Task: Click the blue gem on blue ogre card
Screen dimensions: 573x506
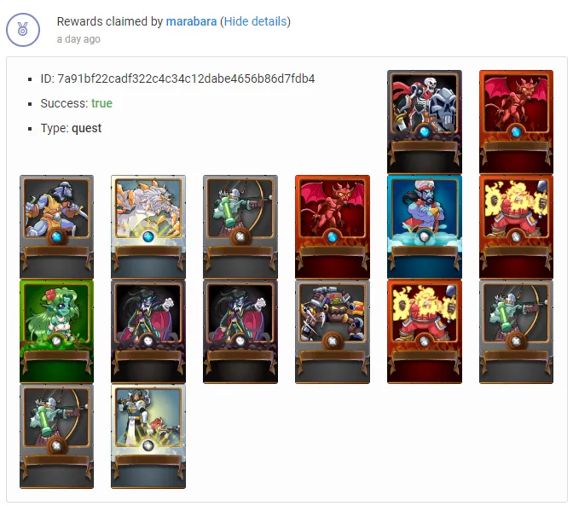Action: (56, 237)
